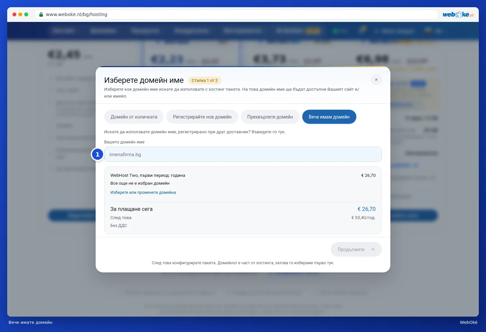This screenshot has height=332, width=486.
Task: Select the "Регистрирайте нов домейн" tab
Action: click(202, 117)
